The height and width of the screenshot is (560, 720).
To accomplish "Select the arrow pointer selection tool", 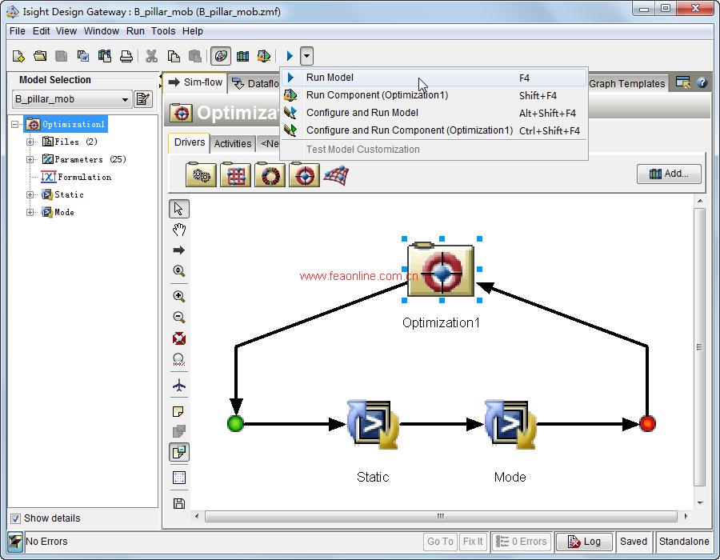I will pos(179,209).
